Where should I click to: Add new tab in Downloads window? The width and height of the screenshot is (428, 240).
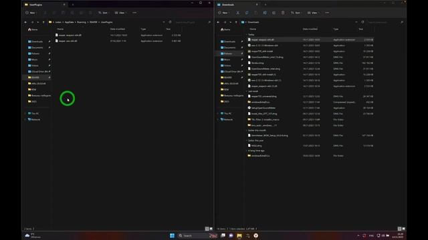click(265, 5)
